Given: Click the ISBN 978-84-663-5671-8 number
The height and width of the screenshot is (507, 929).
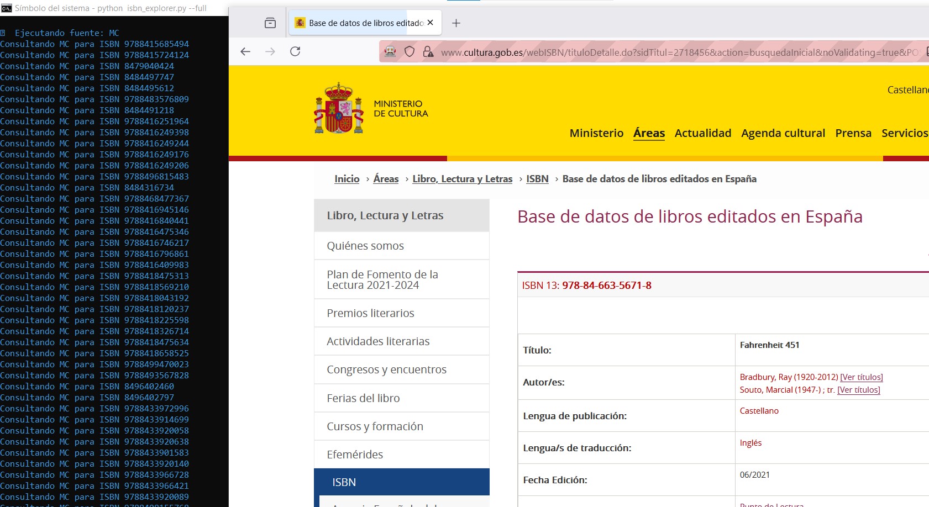Looking at the screenshot, I should click(607, 286).
